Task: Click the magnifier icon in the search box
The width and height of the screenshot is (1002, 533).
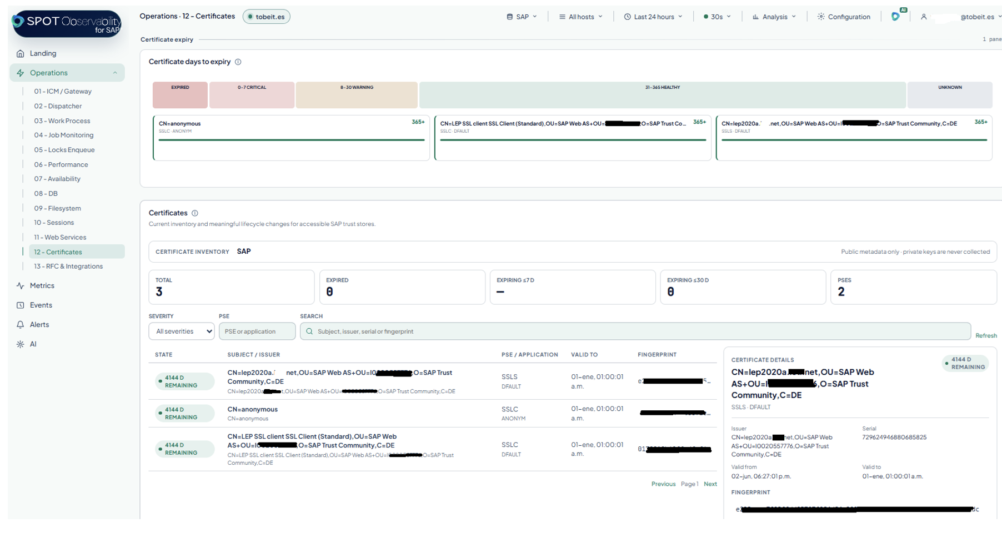Action: tap(309, 331)
